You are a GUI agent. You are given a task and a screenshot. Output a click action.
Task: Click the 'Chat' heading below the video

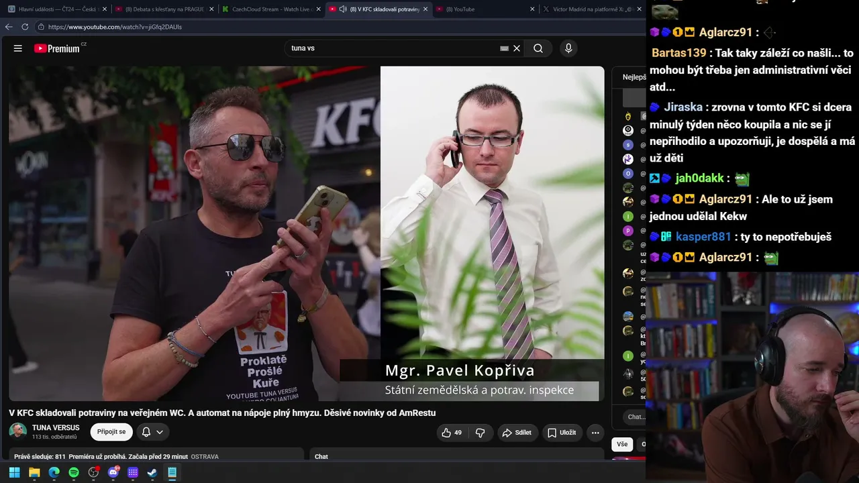pos(321,457)
